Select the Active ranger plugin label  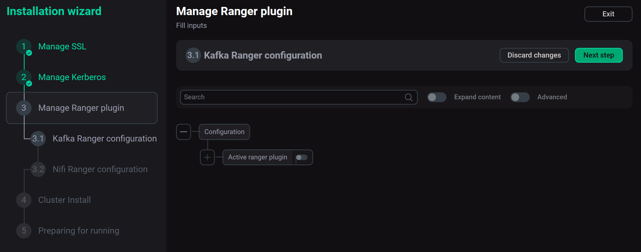(258, 157)
